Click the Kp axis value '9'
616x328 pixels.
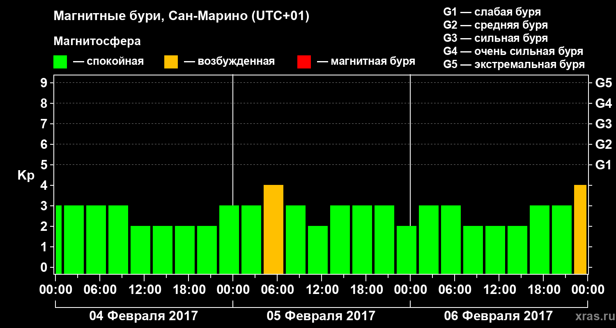point(45,83)
